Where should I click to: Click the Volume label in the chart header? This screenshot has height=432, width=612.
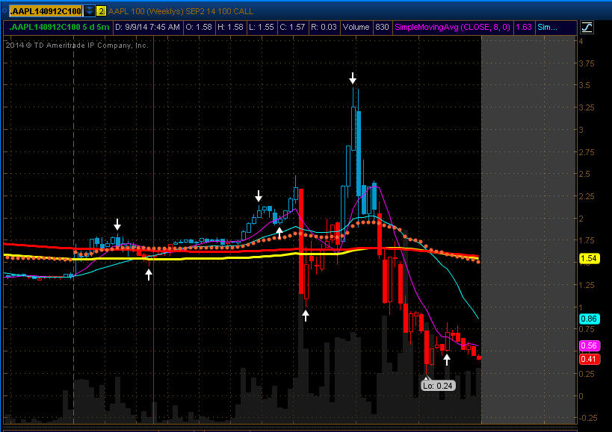click(x=356, y=27)
